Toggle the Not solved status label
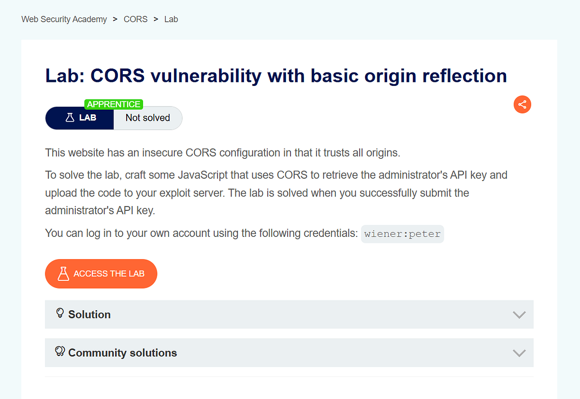580x399 pixels. point(147,118)
